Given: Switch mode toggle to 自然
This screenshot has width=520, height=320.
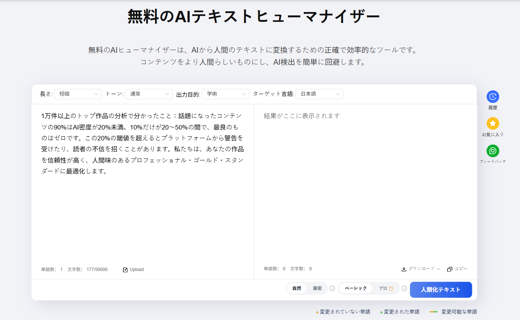Looking at the screenshot, I should [x=297, y=288].
